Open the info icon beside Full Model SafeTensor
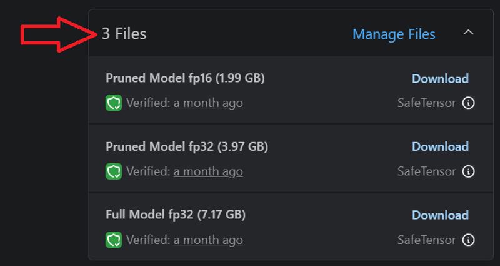The width and height of the screenshot is (500, 266). pos(468,240)
